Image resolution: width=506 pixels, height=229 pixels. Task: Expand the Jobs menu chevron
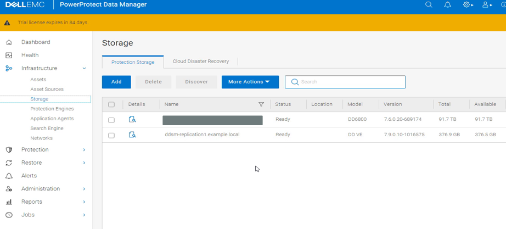click(84, 215)
